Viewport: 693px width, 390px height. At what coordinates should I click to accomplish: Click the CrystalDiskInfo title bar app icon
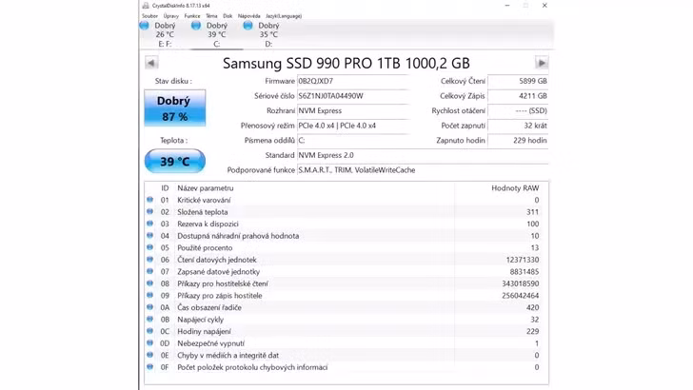point(146,6)
